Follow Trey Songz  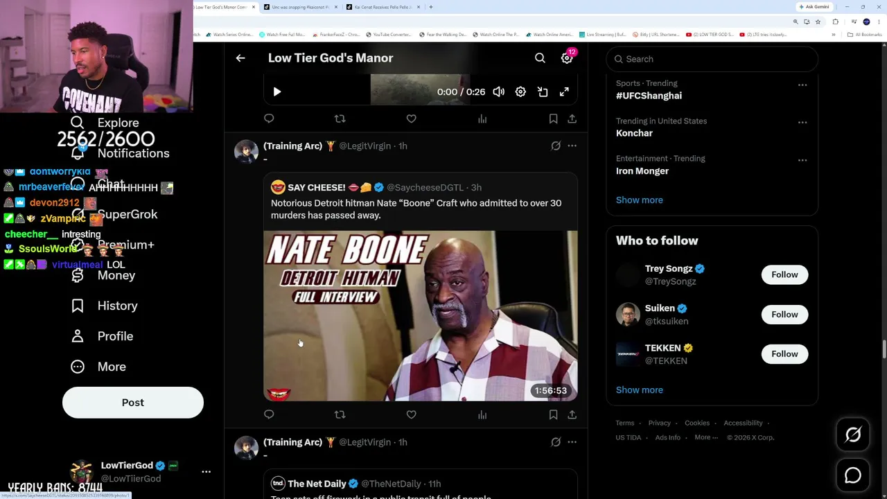[784, 274]
